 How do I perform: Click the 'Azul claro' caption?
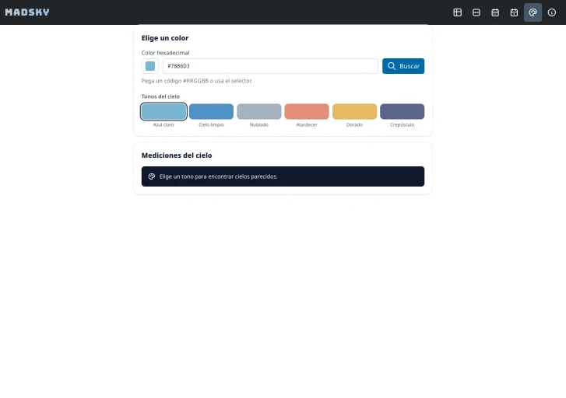(x=163, y=124)
